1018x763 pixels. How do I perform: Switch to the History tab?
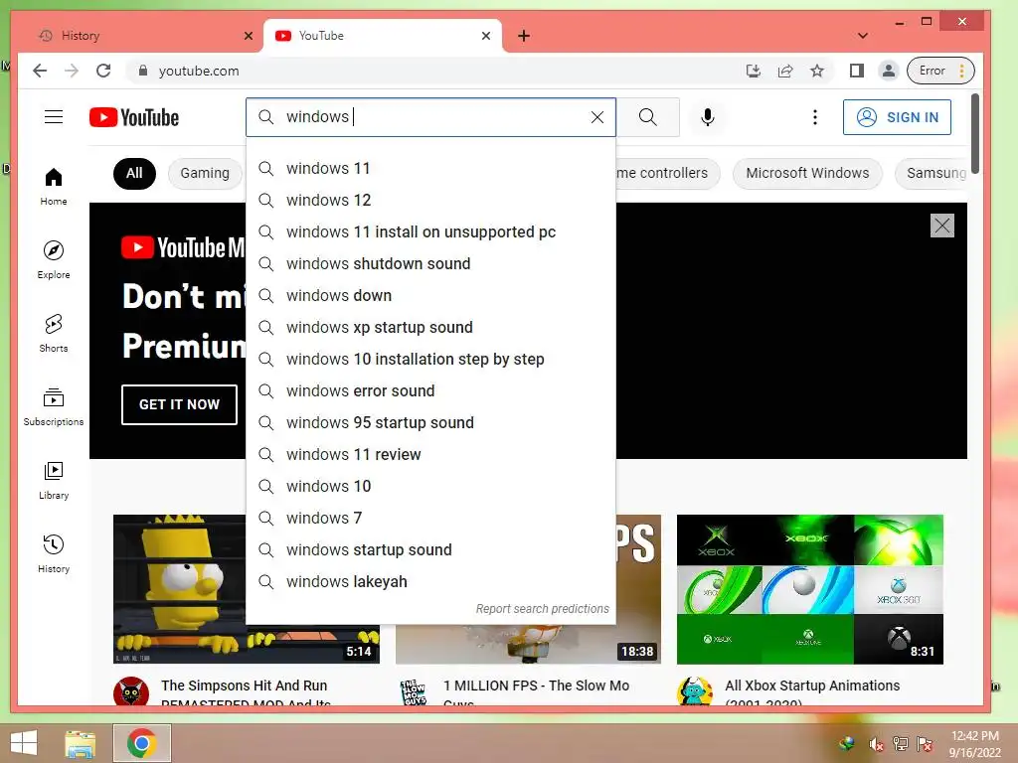139,36
